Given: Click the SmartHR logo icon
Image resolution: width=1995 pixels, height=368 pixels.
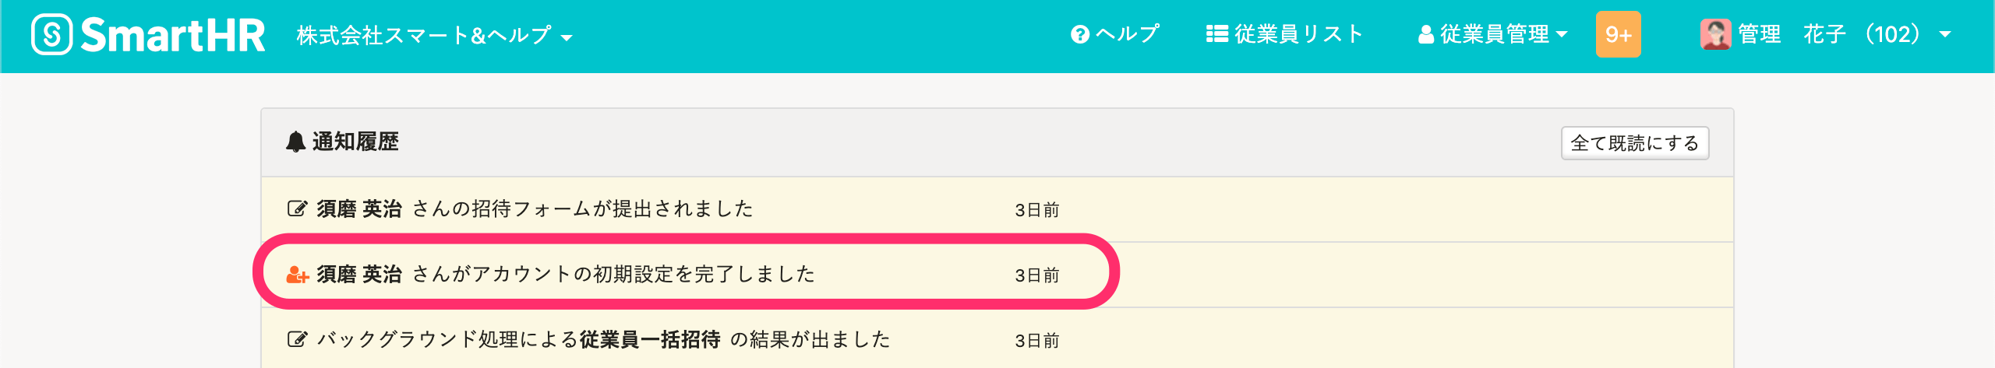Looking at the screenshot, I should coord(51,35).
